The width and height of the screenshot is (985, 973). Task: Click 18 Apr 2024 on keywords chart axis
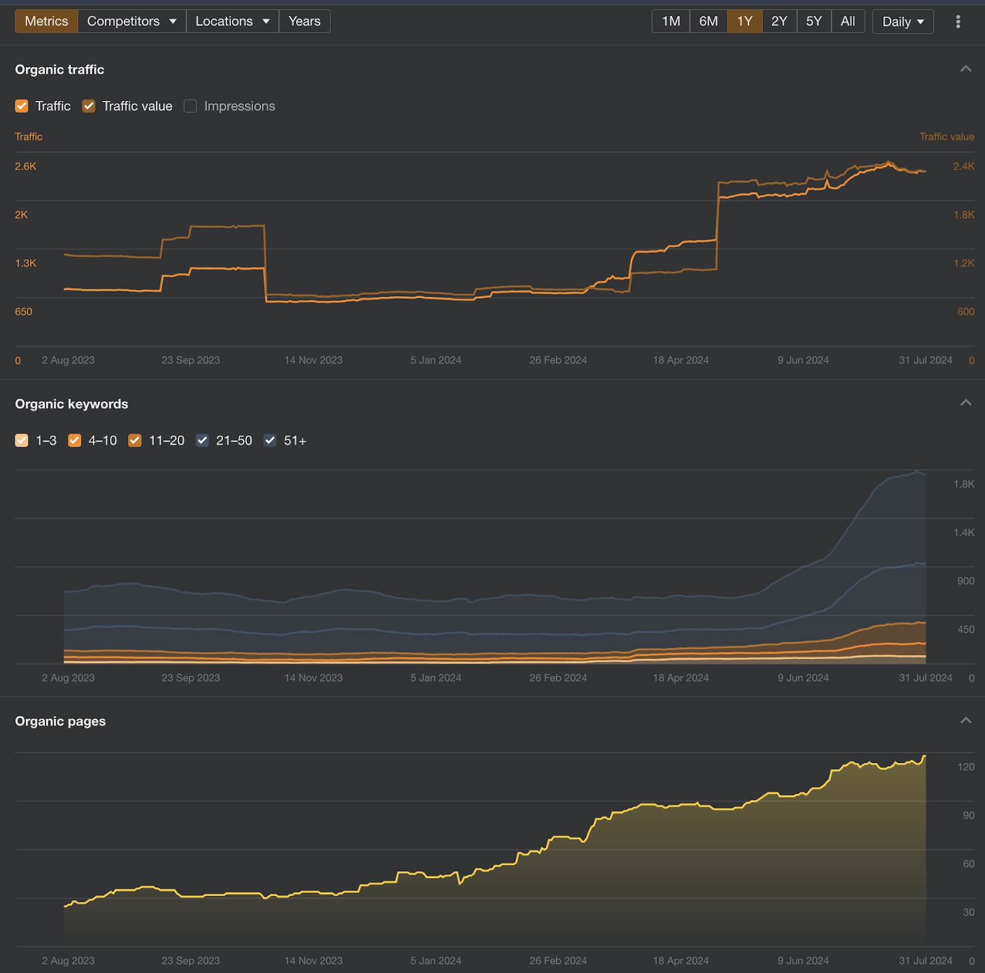681,678
